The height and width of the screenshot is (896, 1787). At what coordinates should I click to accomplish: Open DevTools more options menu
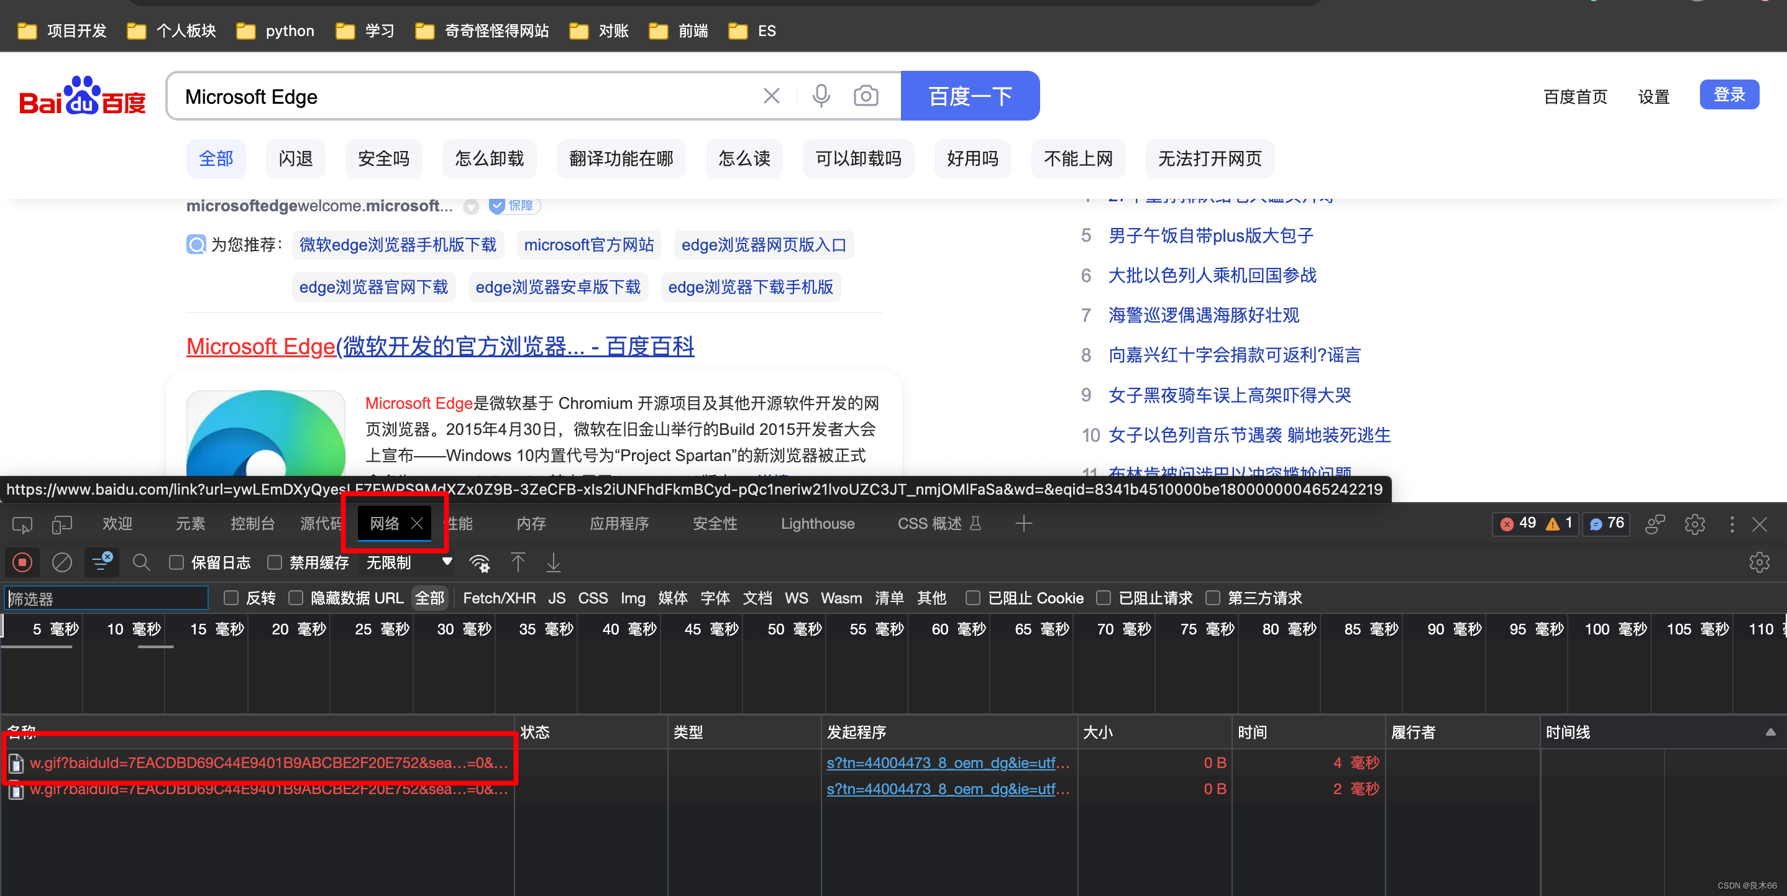(1732, 524)
